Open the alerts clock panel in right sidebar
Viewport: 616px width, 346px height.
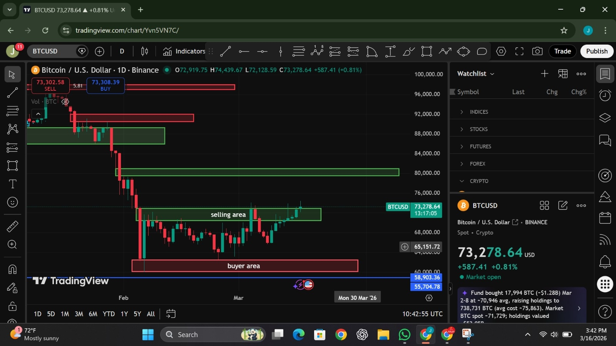(605, 95)
